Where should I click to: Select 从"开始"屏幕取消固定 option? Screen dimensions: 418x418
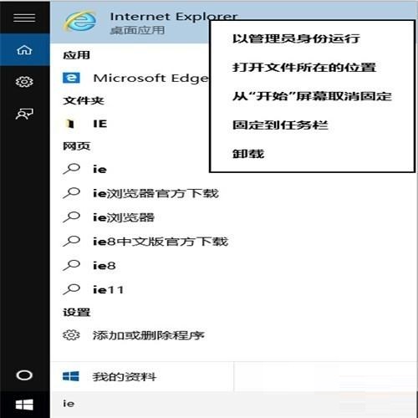pos(312,96)
